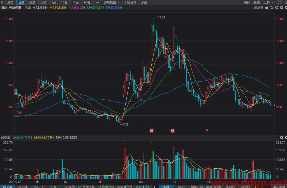Open the L2-资金抄底 indicator tab
The height and width of the screenshot is (188, 287).
[x=86, y=187]
